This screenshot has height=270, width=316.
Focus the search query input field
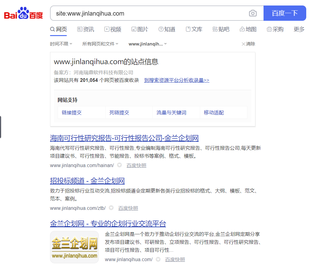click(x=149, y=13)
